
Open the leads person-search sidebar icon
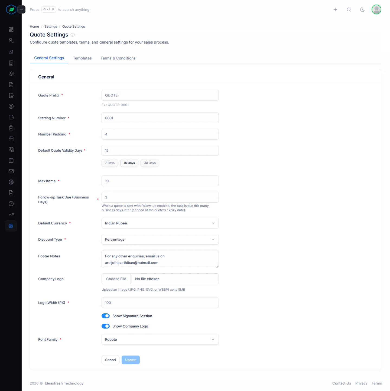coord(11,40)
